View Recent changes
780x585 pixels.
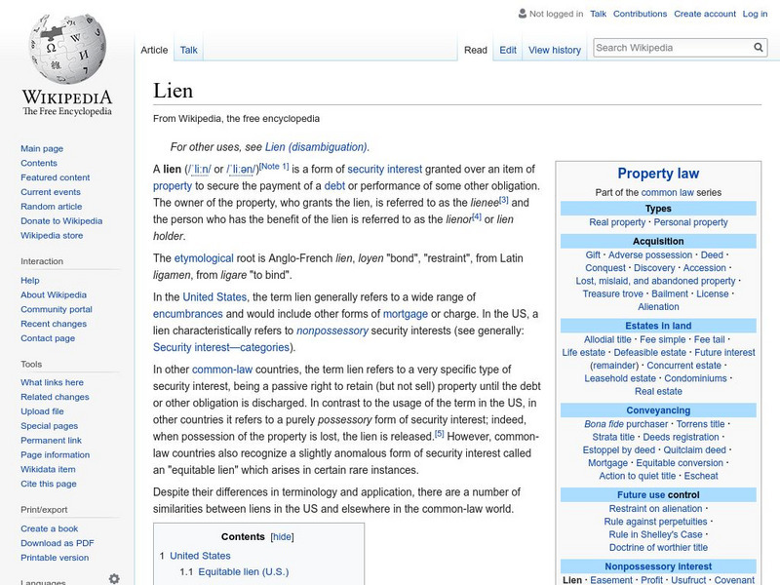[54, 324]
